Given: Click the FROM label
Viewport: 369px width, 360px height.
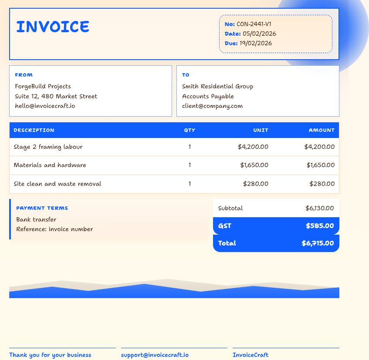Looking at the screenshot, I should pyautogui.click(x=24, y=75).
